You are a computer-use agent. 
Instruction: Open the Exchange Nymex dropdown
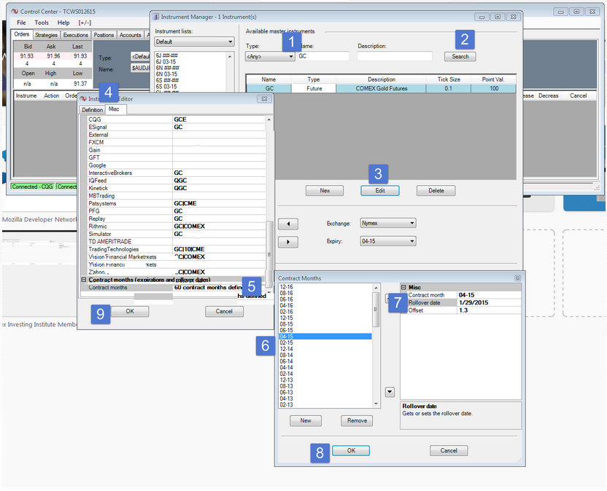(388, 223)
